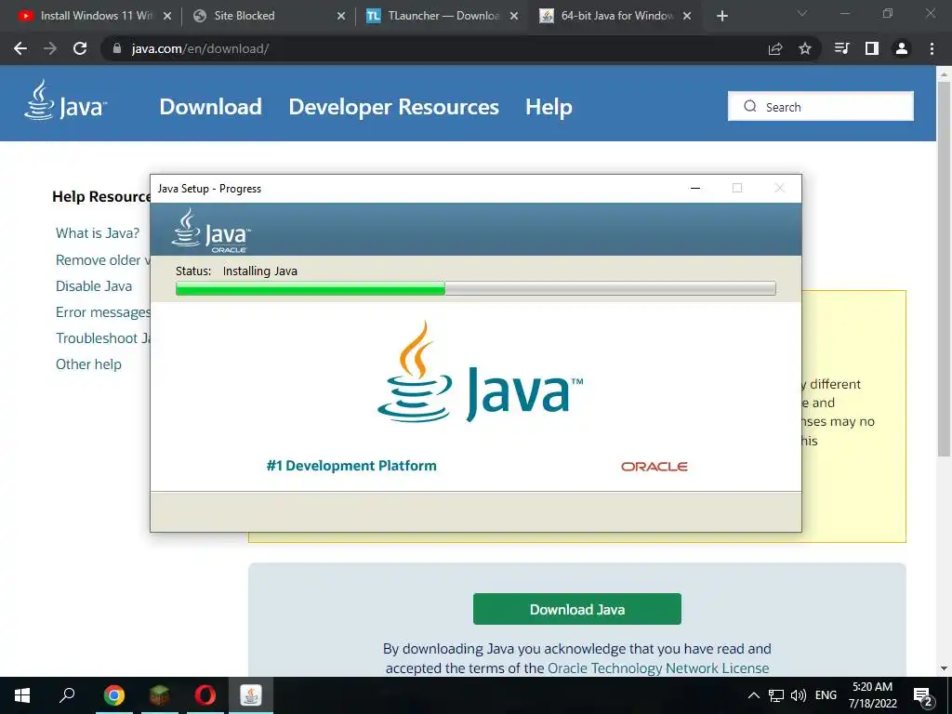Open Developer Resources menu item
This screenshot has width=952, height=714.
(393, 107)
